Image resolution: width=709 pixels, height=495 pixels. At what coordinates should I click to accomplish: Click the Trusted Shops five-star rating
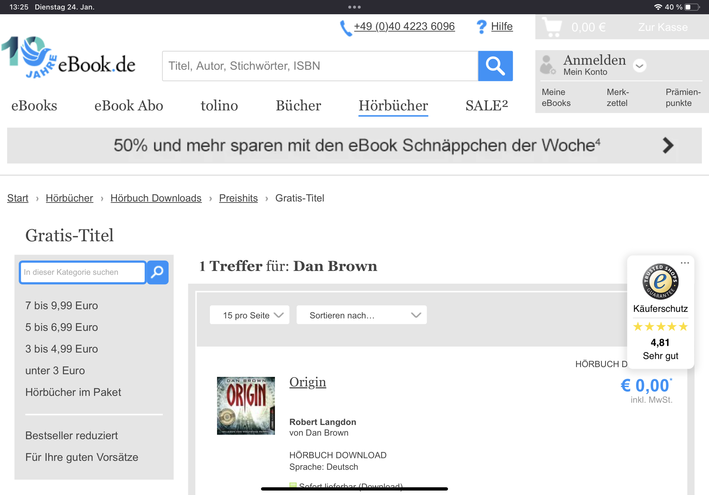click(660, 326)
